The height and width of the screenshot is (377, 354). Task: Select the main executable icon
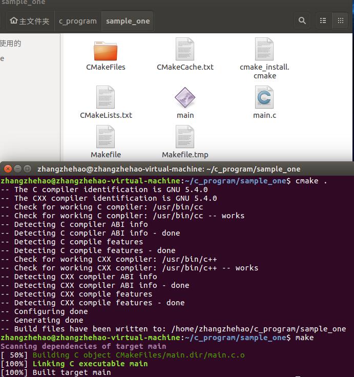pyautogui.click(x=185, y=97)
